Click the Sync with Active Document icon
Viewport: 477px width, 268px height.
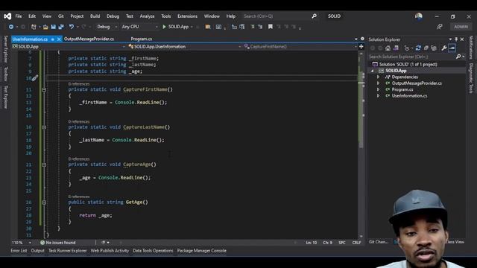point(418,48)
